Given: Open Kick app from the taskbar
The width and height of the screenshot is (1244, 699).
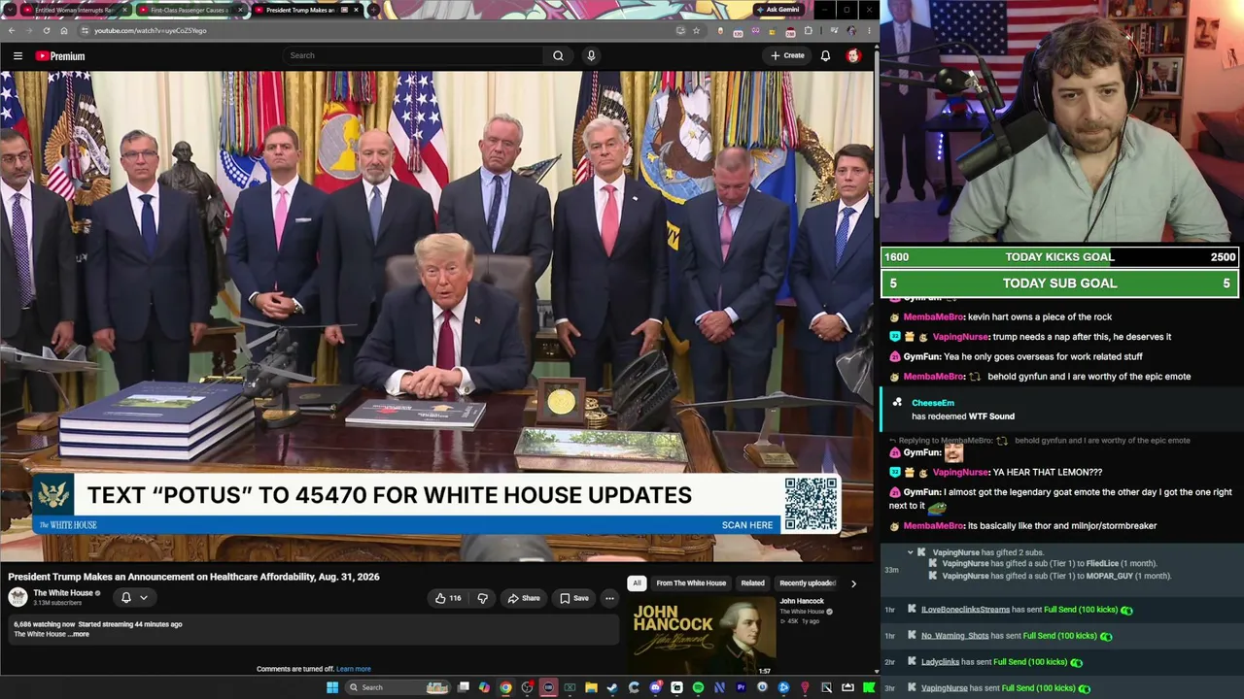Looking at the screenshot, I should (x=869, y=687).
